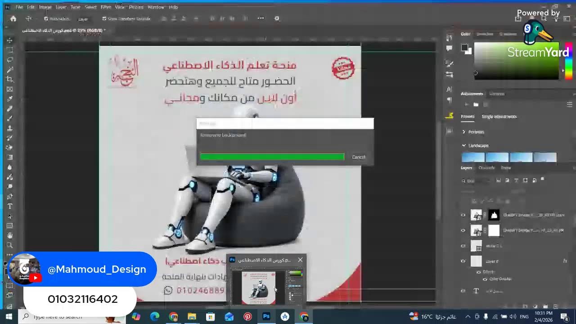
Task: Open the Character panel icon
Action: (x=449, y=90)
